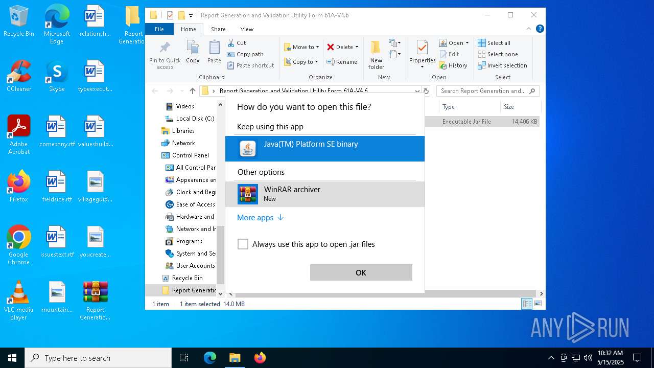
Task: Click Select none in ribbon
Action: pos(498,54)
